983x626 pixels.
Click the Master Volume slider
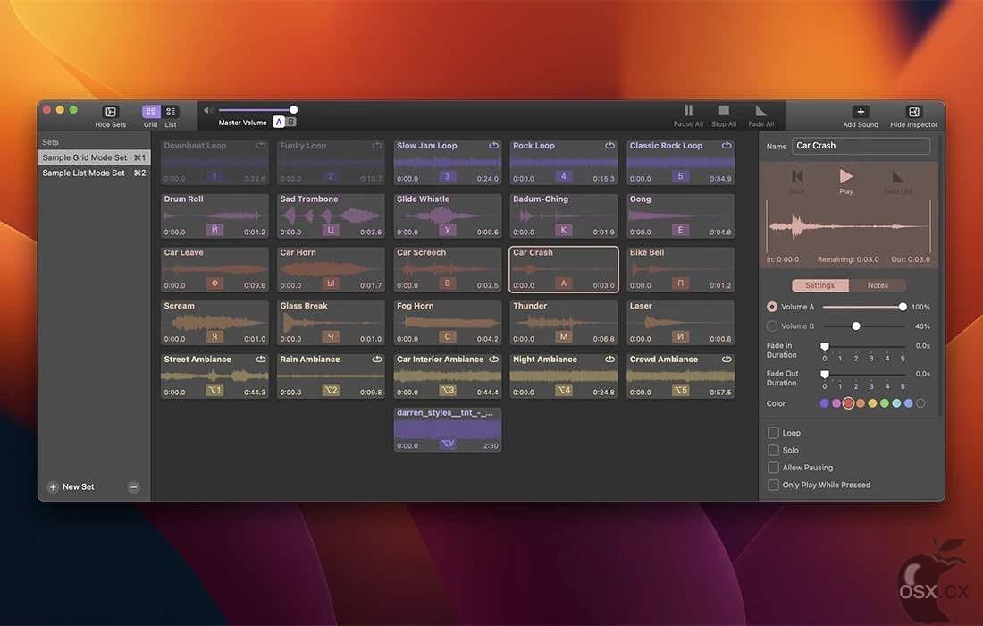(257, 110)
